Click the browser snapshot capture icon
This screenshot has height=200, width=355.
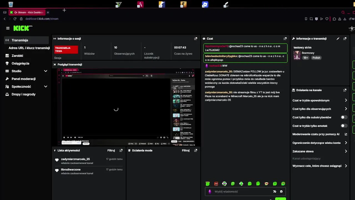coord(311,19)
